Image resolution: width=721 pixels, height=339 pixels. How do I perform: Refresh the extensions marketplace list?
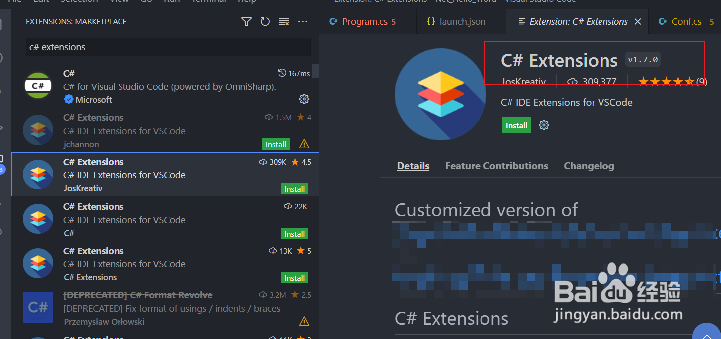[265, 21]
